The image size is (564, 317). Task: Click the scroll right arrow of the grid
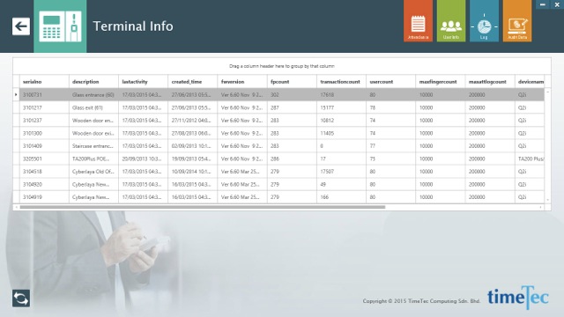click(540, 207)
